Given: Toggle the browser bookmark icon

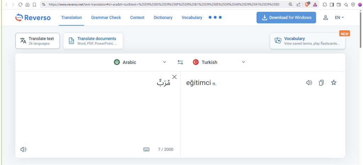Looking at the screenshot, I should (x=34, y=5).
